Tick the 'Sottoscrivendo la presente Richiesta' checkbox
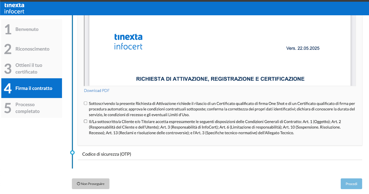This screenshot has width=369, height=194. click(x=86, y=103)
